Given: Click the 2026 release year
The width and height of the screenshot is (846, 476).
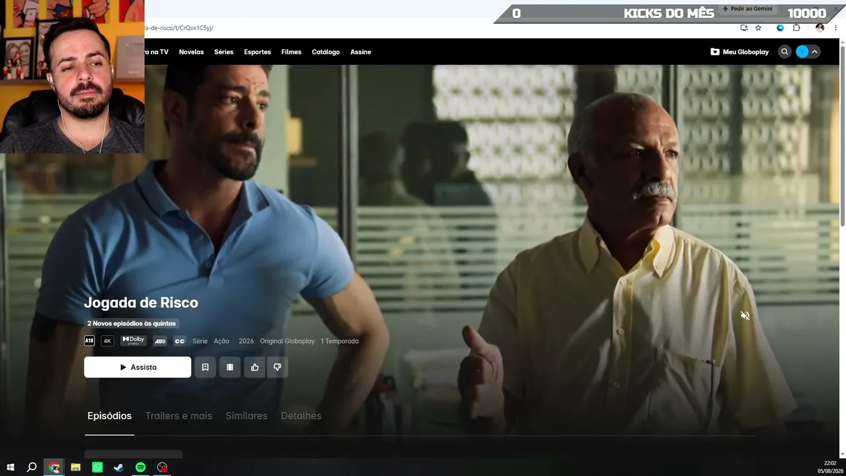Looking at the screenshot, I should 246,341.
